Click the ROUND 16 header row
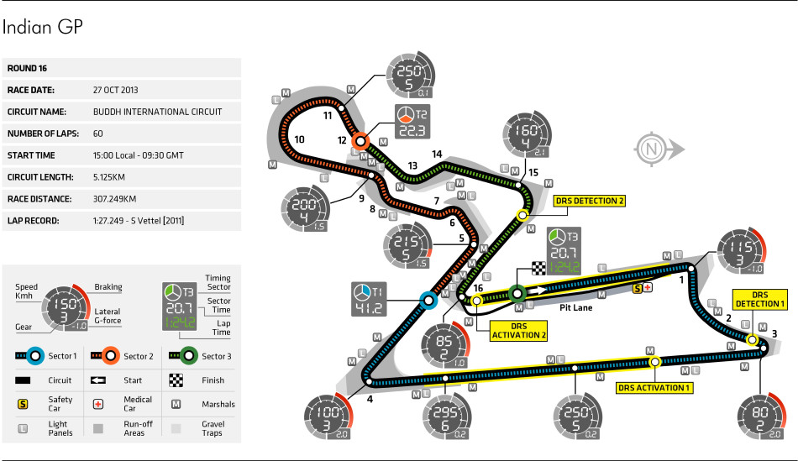798x461 pixels. pyautogui.click(x=121, y=68)
